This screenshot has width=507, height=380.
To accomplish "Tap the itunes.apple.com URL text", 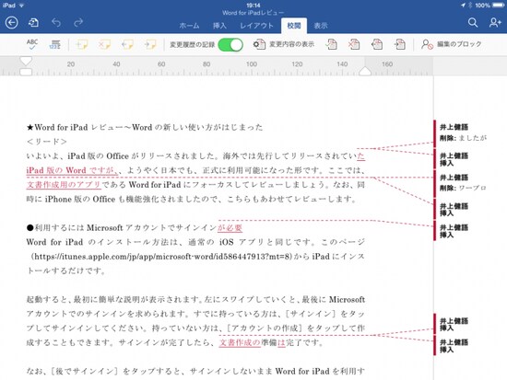I will [x=162, y=257].
